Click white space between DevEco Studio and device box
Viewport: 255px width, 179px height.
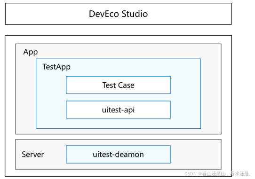pos(118,30)
